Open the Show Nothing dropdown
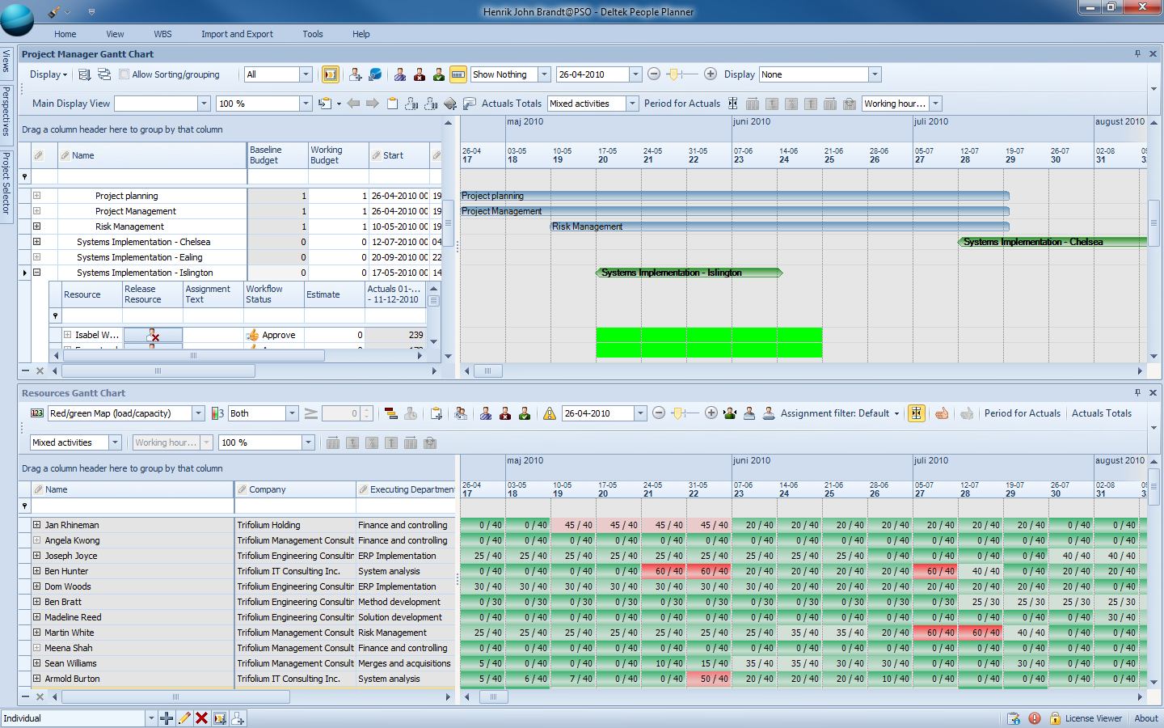Screen dimensions: 1164x728 click(544, 74)
